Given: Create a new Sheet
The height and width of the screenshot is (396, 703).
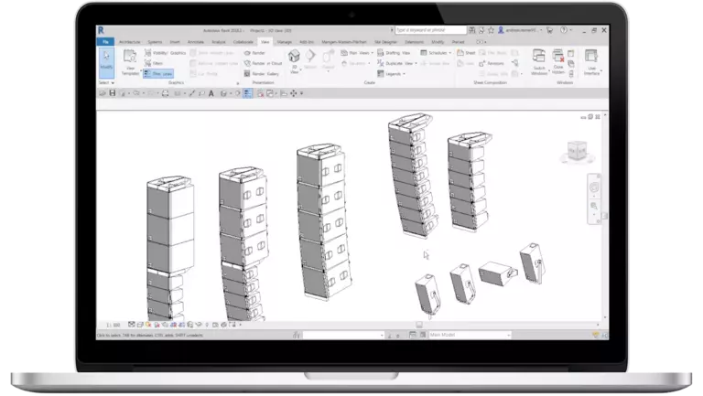Looking at the screenshot, I should (466, 53).
